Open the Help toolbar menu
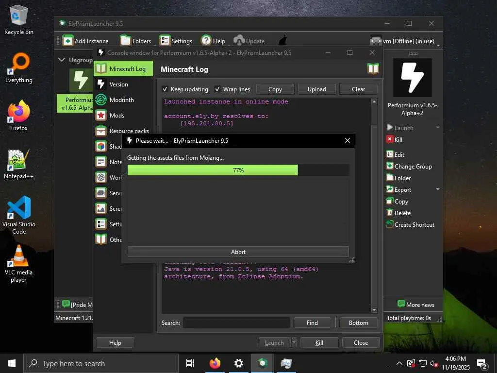 (x=213, y=41)
